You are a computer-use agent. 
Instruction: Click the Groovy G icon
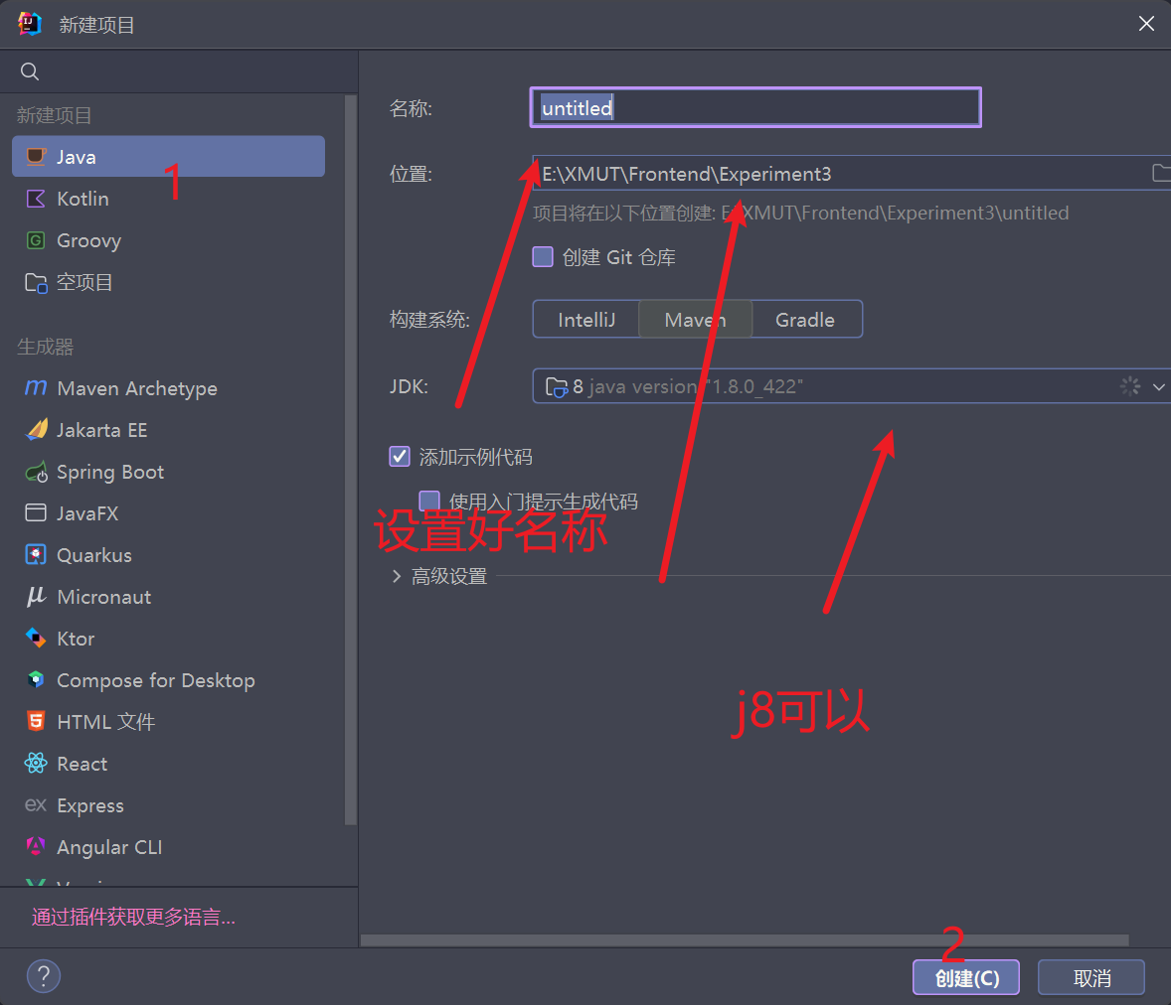pos(36,240)
